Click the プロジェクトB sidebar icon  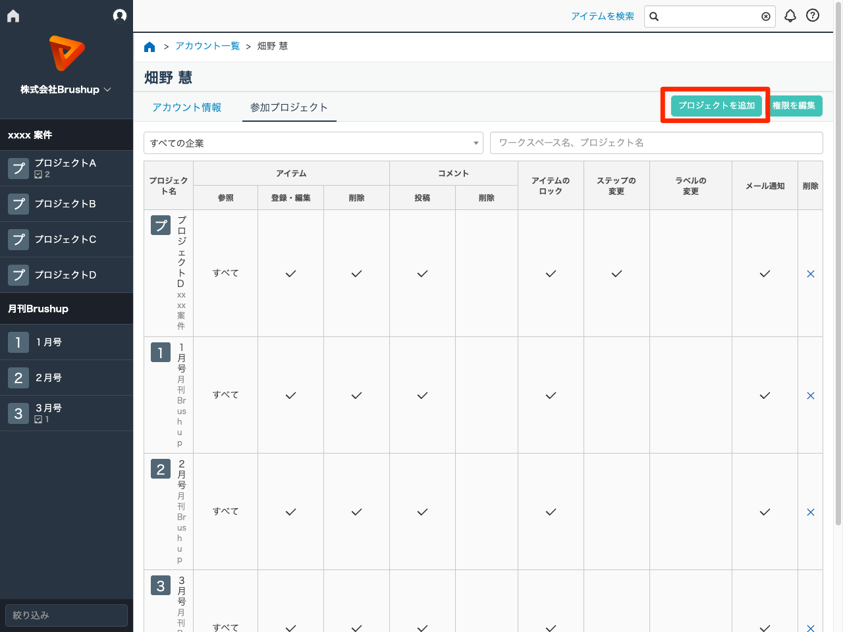18,204
